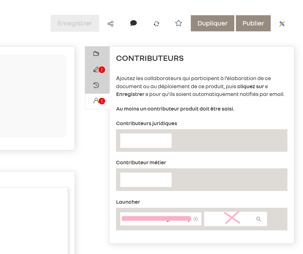Switch to the pencil edit tab
Image resolution: width=303 pixels, height=254 pixels.
point(96,70)
